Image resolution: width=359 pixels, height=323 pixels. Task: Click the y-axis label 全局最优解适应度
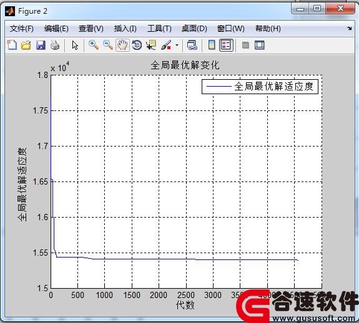pyautogui.click(x=22, y=184)
